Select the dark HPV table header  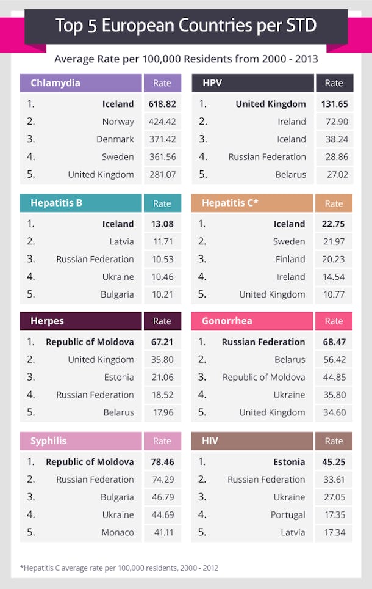(x=252, y=83)
